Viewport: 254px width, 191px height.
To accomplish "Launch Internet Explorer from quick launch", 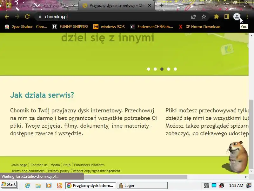I will coord(27,186).
